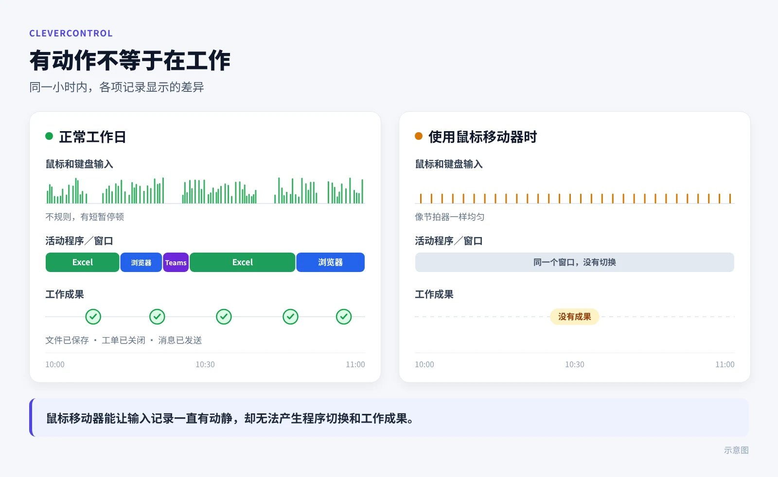Click 工单已关闭 in the results caption

(124, 340)
